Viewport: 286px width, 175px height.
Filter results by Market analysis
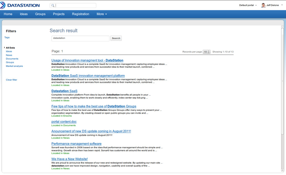[x=14, y=66]
